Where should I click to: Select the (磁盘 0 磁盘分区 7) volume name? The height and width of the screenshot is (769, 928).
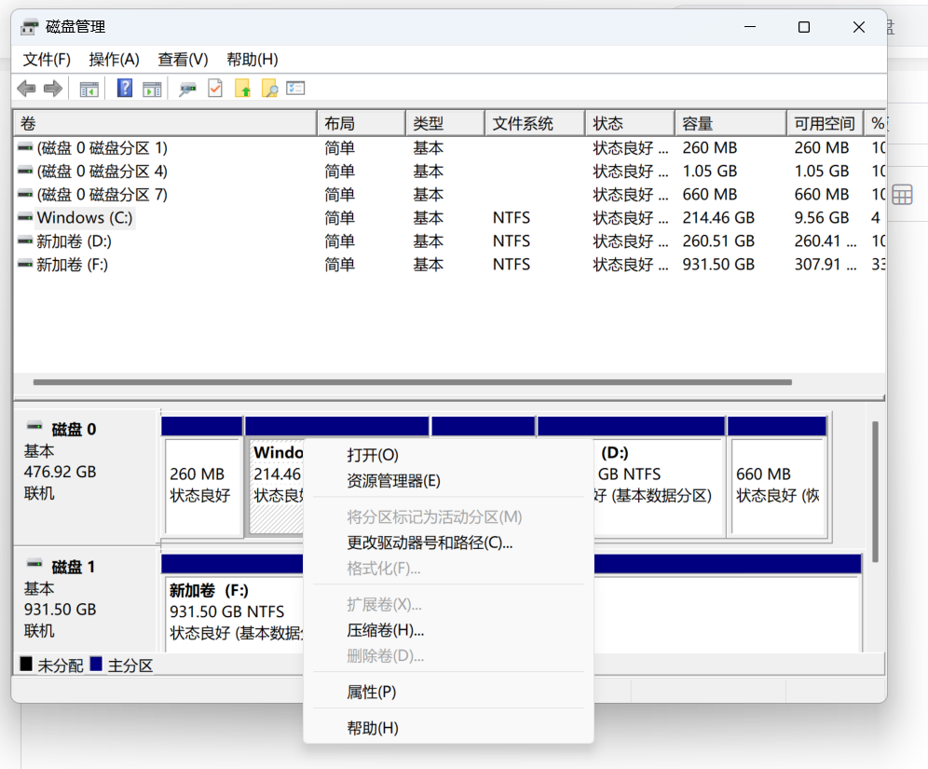[102, 194]
